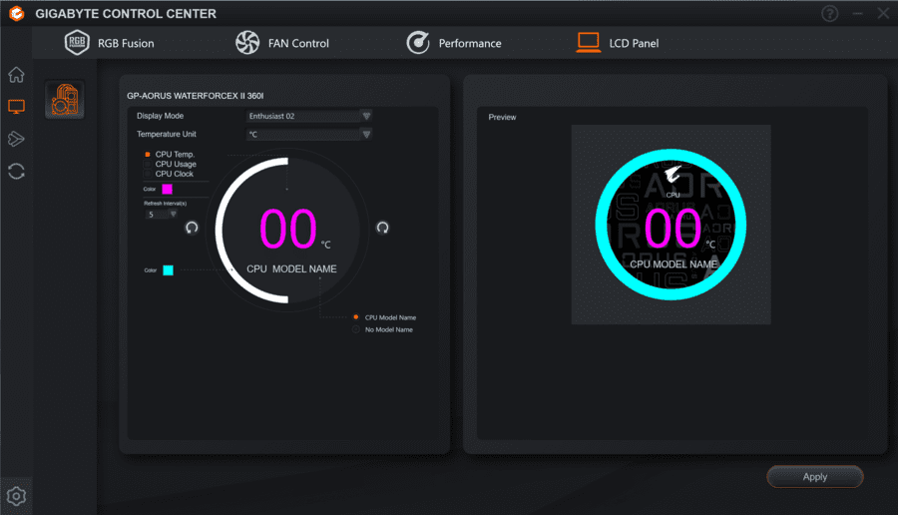
Task: Open the arrow-shaped sidebar icon
Action: 16,139
